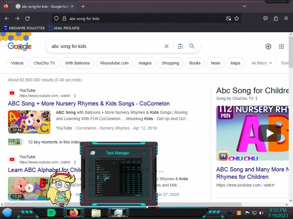View site security padlock info
This screenshot has height=219, width=293.
click(x=64, y=19)
